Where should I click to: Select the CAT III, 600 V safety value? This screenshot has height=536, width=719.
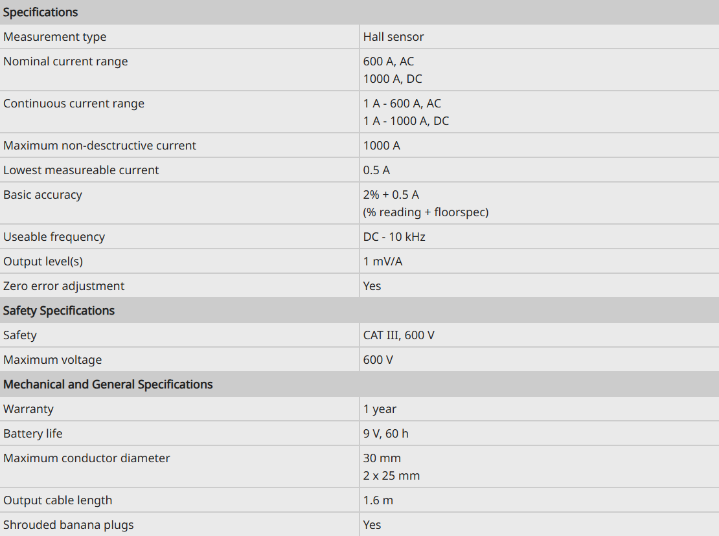click(x=399, y=335)
